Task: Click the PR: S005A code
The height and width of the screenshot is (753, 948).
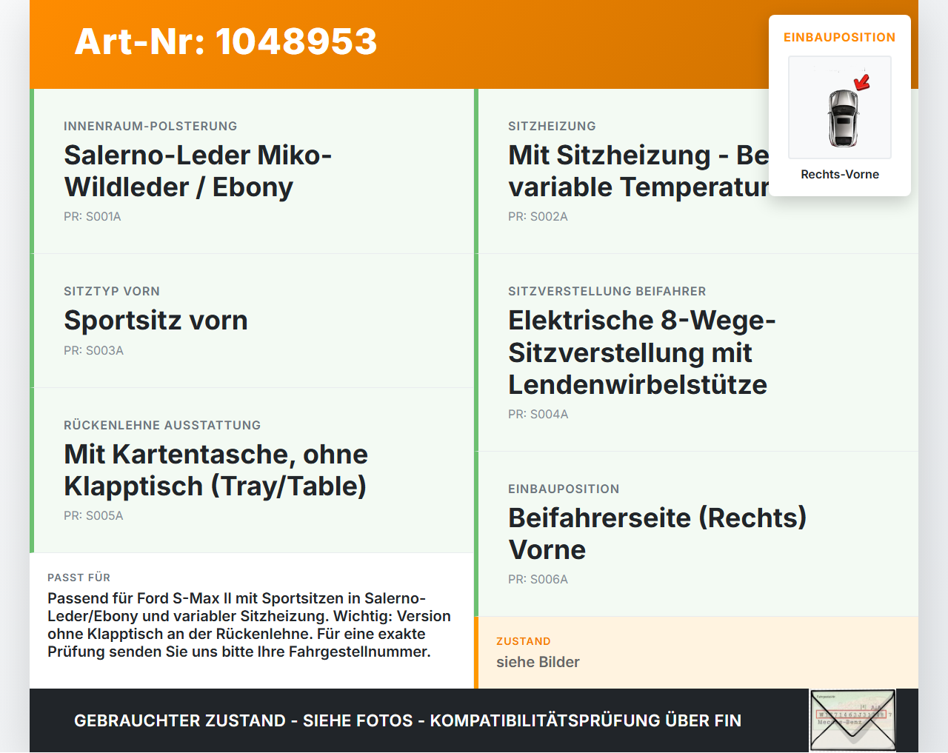Action: (93, 516)
